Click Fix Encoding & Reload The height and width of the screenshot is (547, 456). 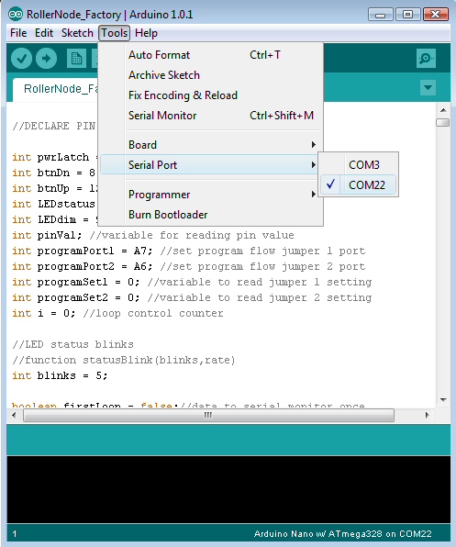[x=211, y=95]
